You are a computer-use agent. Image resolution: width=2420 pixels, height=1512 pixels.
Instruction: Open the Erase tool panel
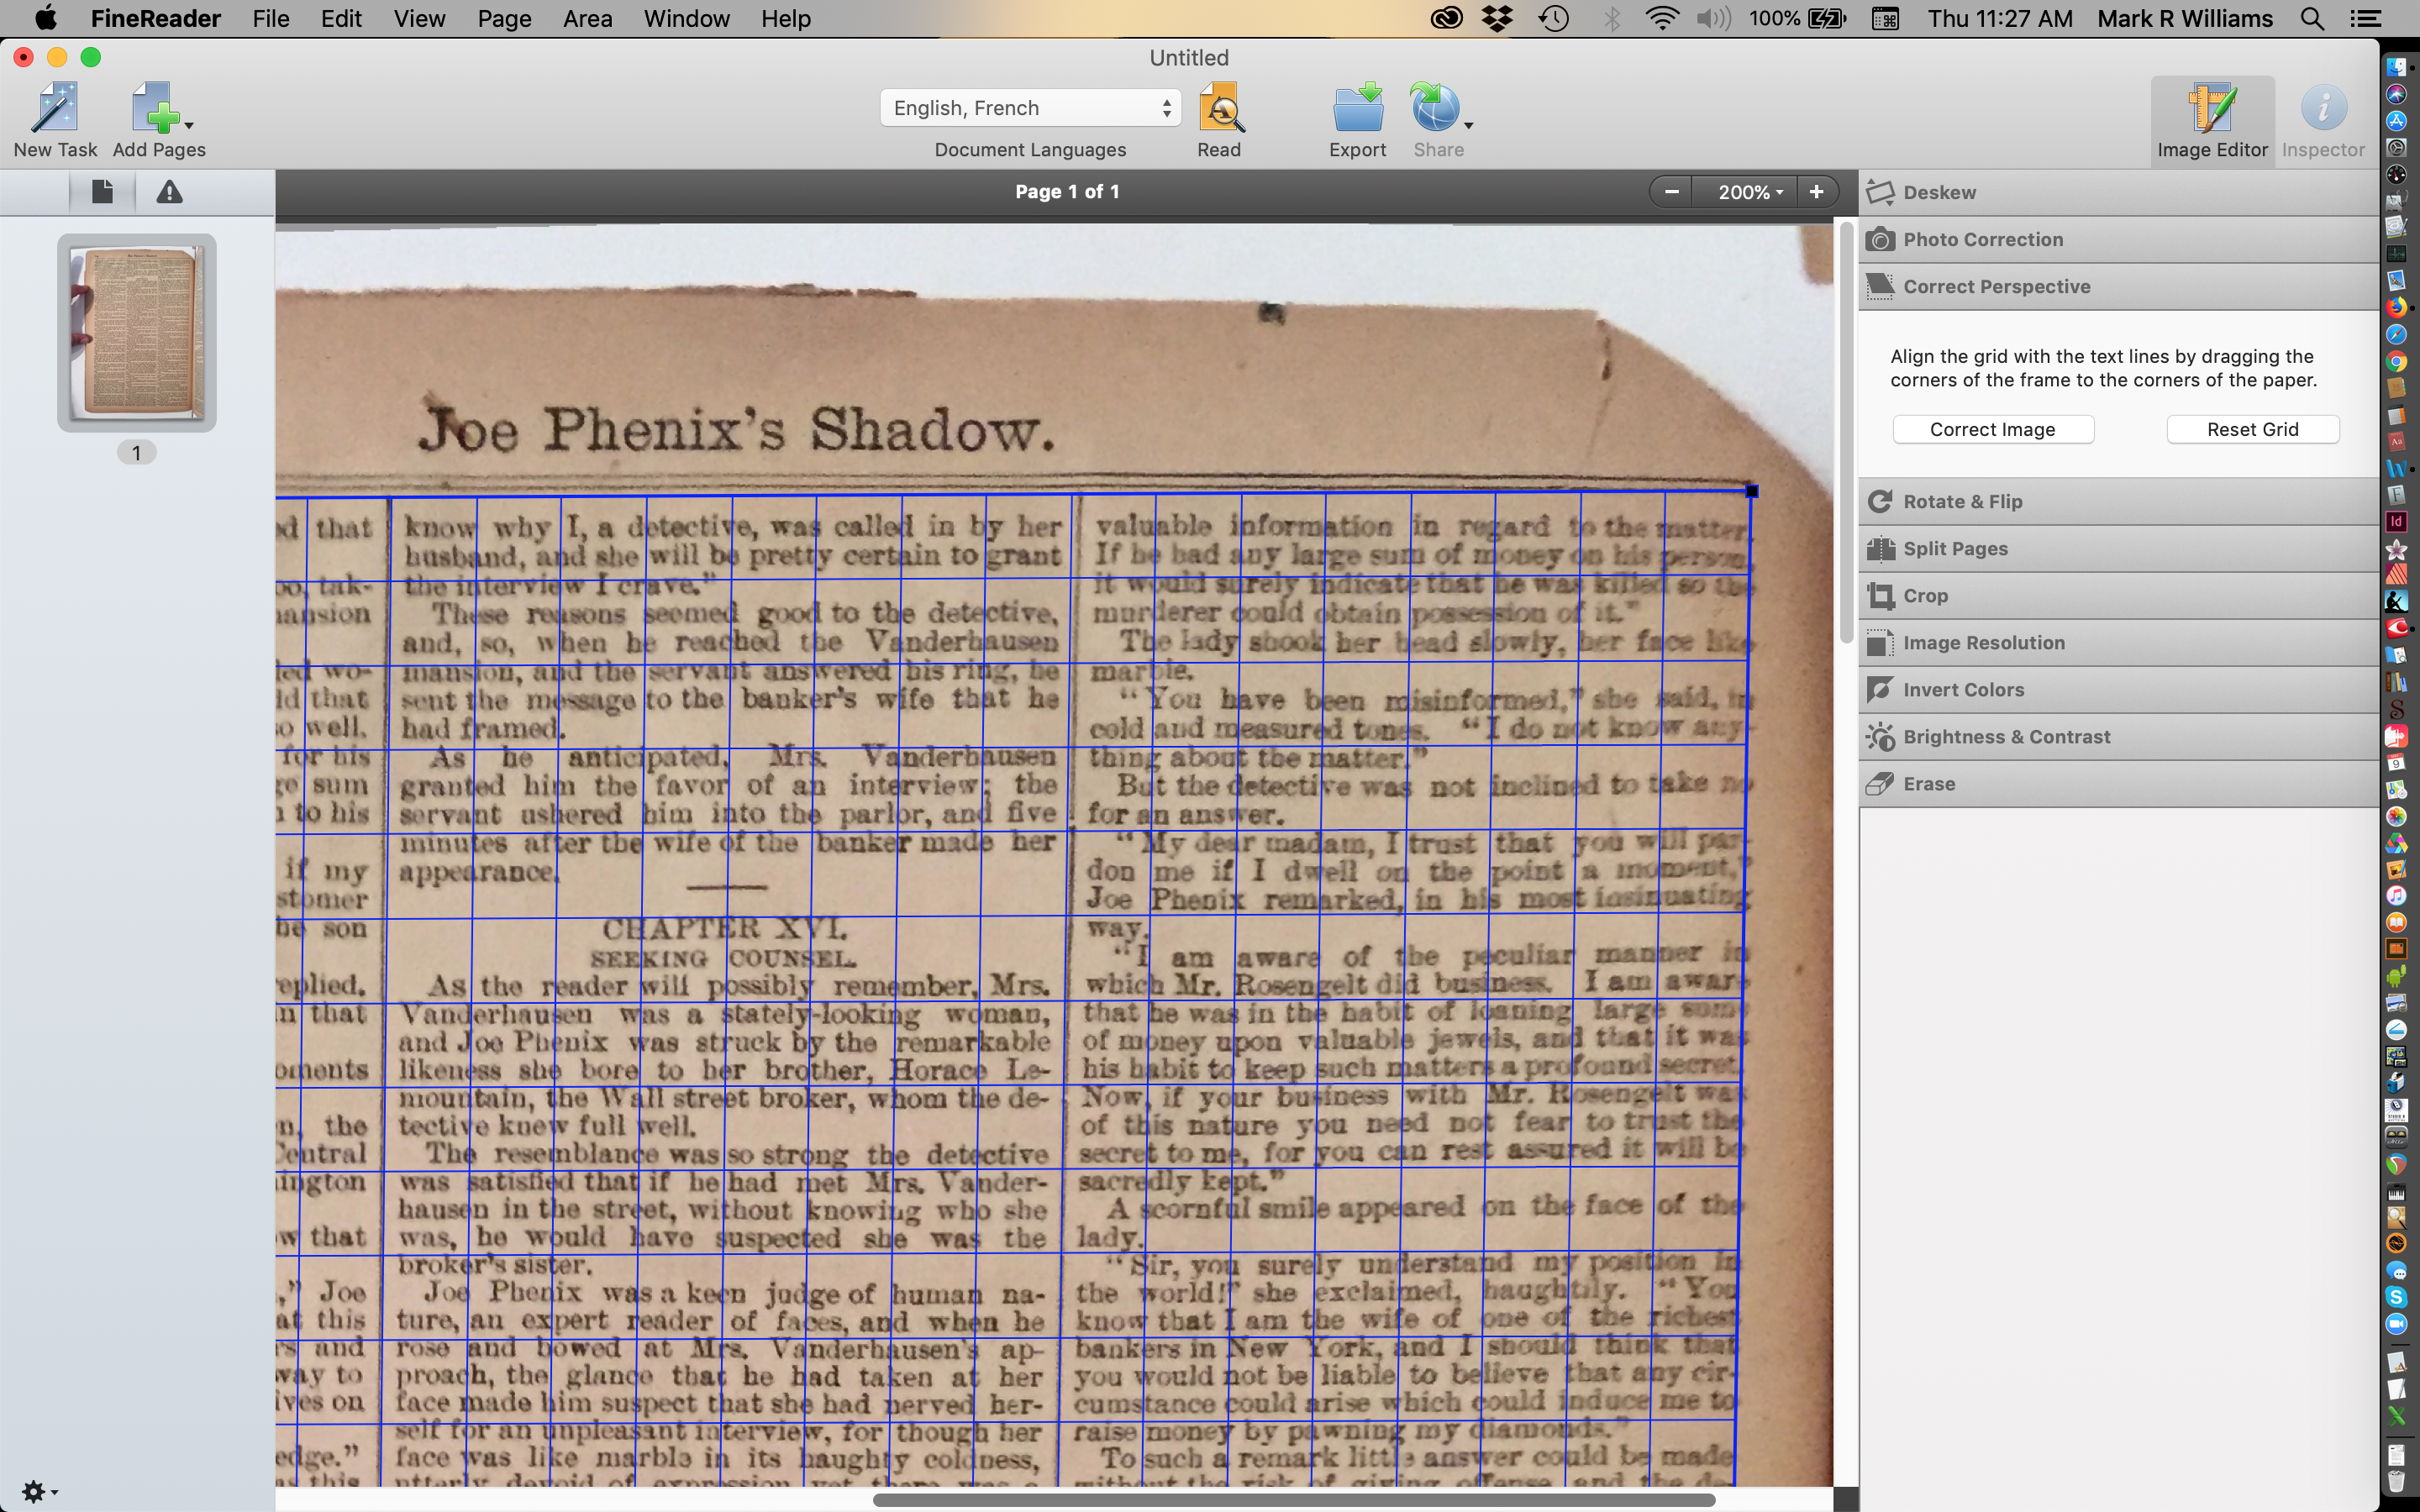pyautogui.click(x=1928, y=784)
